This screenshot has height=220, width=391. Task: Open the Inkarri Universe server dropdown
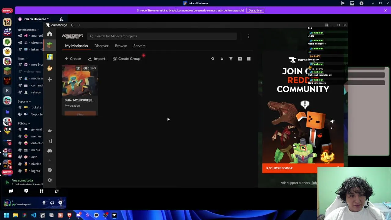click(x=34, y=19)
